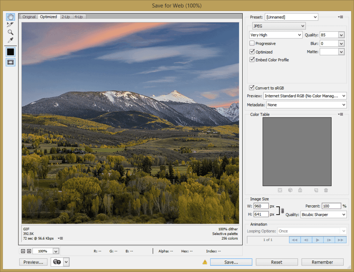Screen dimensions: 354x272
Task: Select the Eyedropper tool
Action: pos(10,40)
